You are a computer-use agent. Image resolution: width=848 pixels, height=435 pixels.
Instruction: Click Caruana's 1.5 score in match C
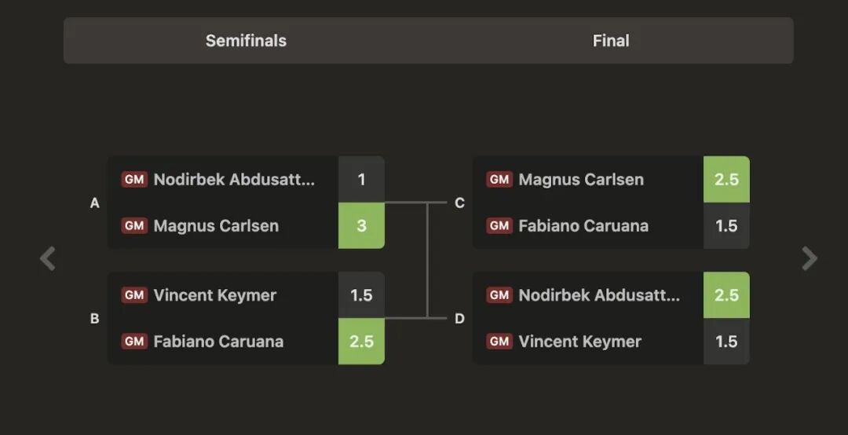726,226
